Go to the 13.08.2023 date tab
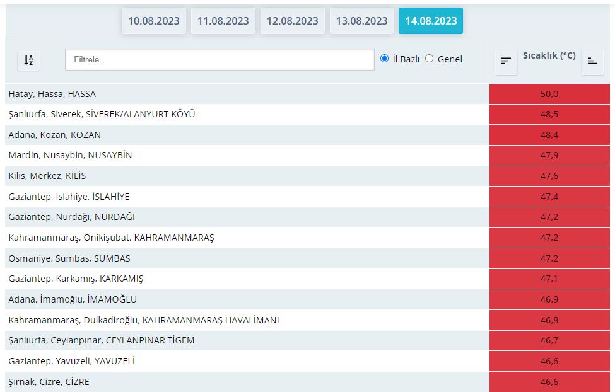The image size is (615, 392). click(x=361, y=21)
